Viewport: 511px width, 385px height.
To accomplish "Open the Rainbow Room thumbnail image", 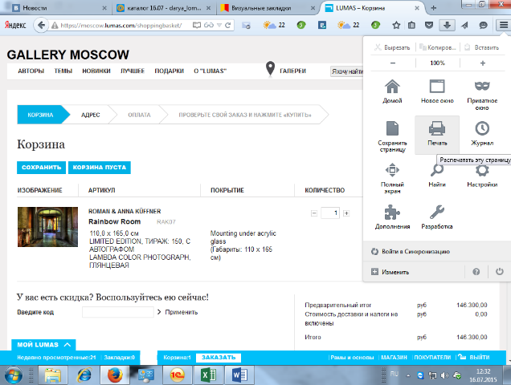I will tap(47, 227).
